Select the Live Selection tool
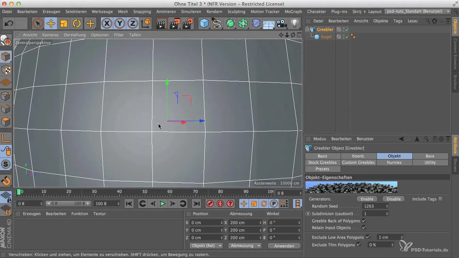459x258 pixels. click(x=37, y=24)
